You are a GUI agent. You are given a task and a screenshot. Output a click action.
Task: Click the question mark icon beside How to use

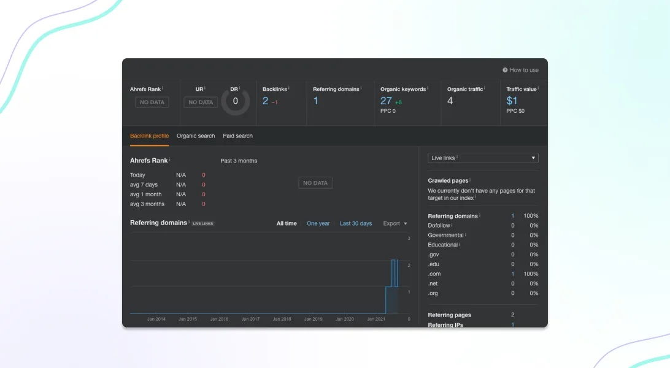(x=505, y=70)
